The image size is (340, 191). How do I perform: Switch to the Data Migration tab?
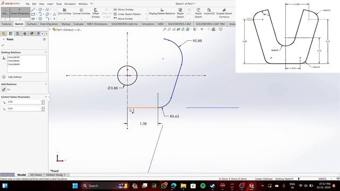49,24
